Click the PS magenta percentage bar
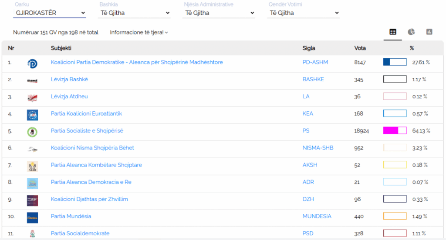446x240 pixels. tap(395, 130)
